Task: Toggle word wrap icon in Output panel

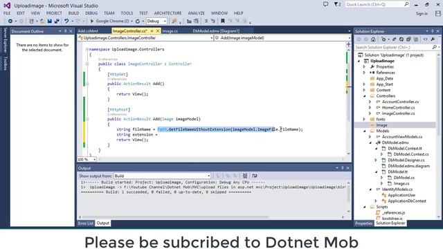Action: [x=255, y=176]
